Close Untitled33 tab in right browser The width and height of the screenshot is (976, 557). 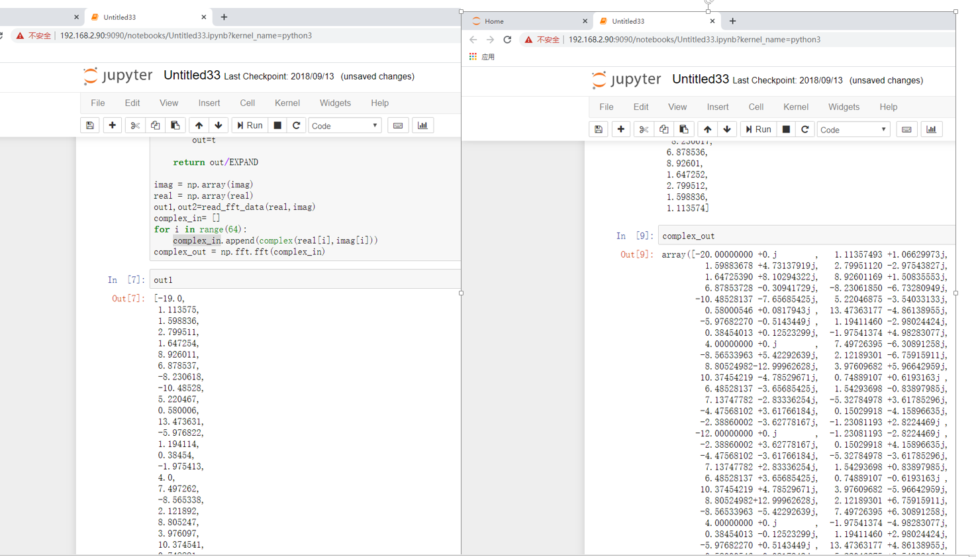[712, 21]
